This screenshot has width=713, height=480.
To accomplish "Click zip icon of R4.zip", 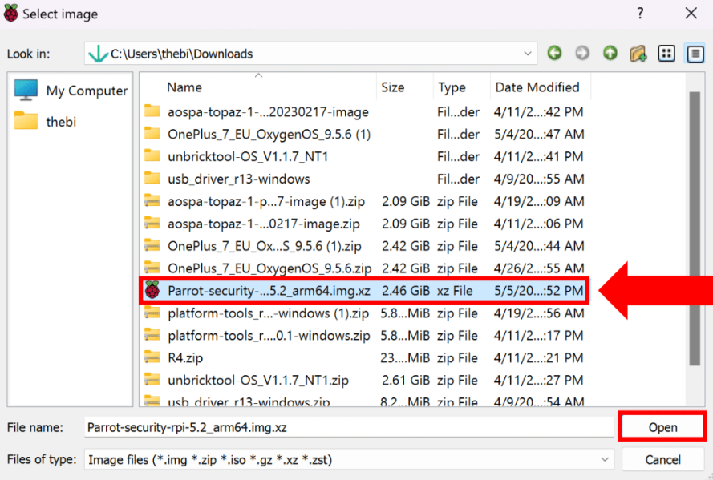I will tap(152, 357).
